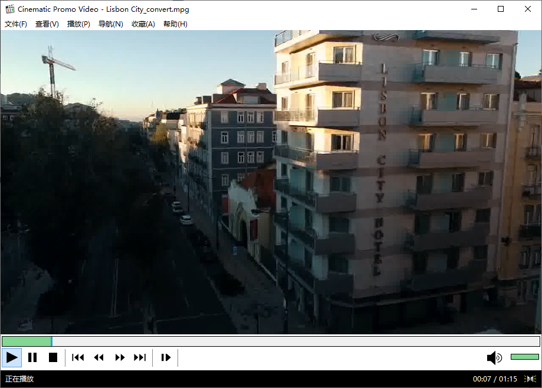Close the player window

click(x=527, y=9)
